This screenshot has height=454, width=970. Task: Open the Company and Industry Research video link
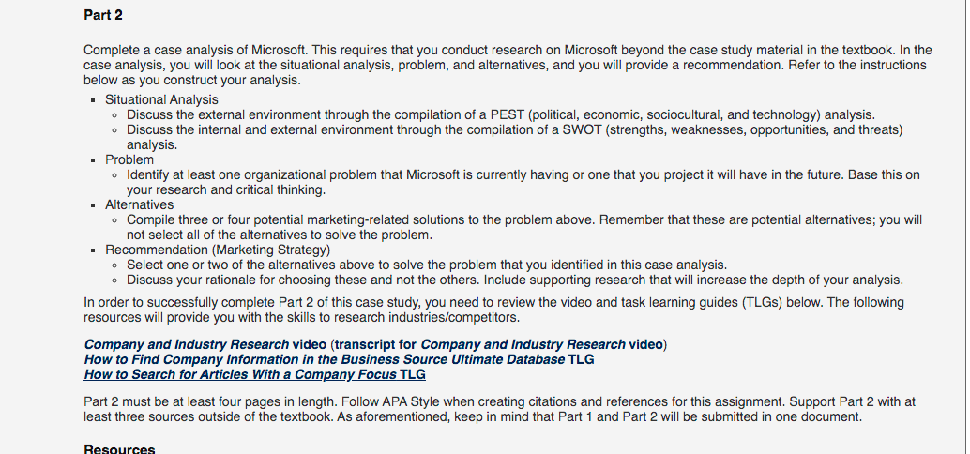[x=205, y=344]
